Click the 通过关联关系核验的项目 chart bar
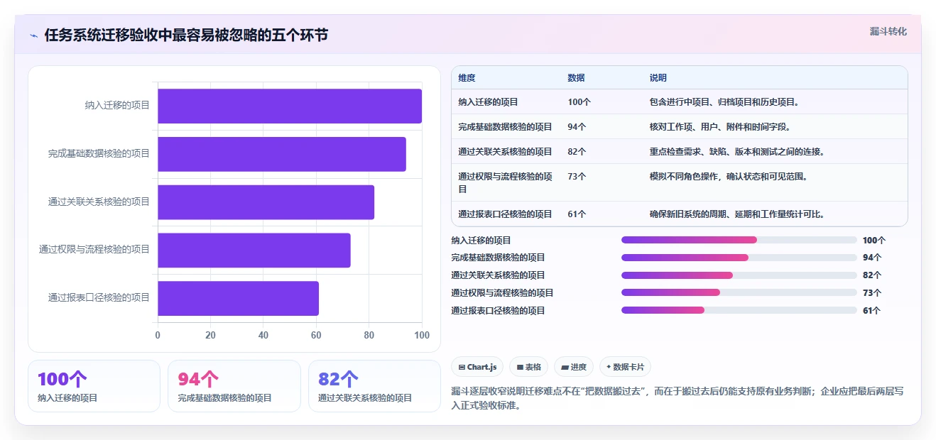This screenshot has width=936, height=440. [x=266, y=202]
